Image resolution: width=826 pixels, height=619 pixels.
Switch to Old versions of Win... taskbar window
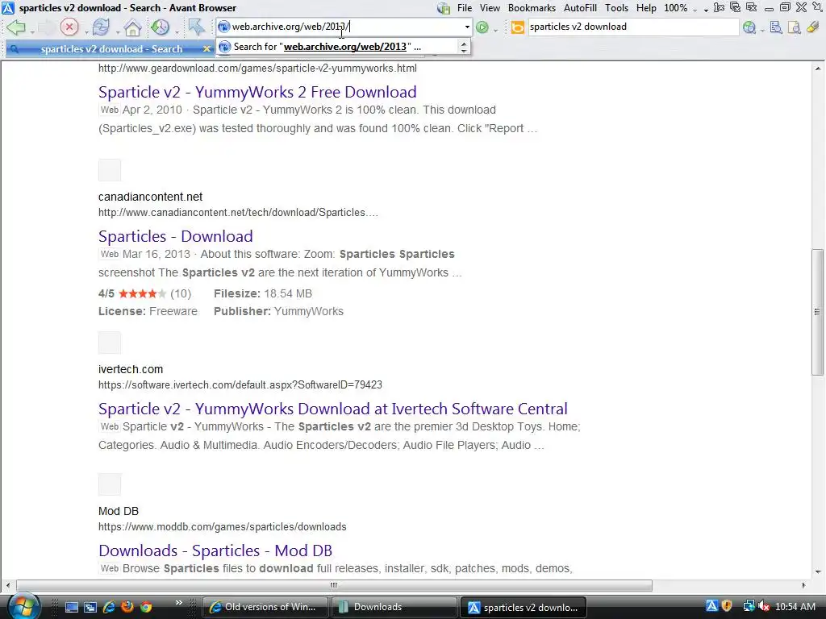click(x=265, y=607)
